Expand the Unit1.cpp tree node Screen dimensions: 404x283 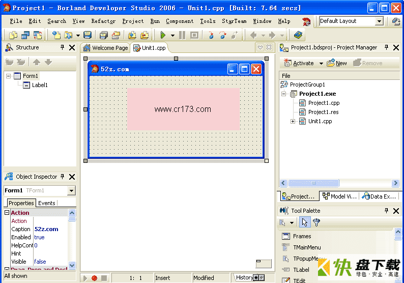(x=293, y=122)
